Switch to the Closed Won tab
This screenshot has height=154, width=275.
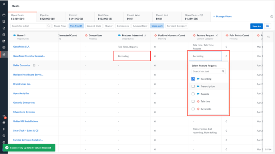point(138,17)
